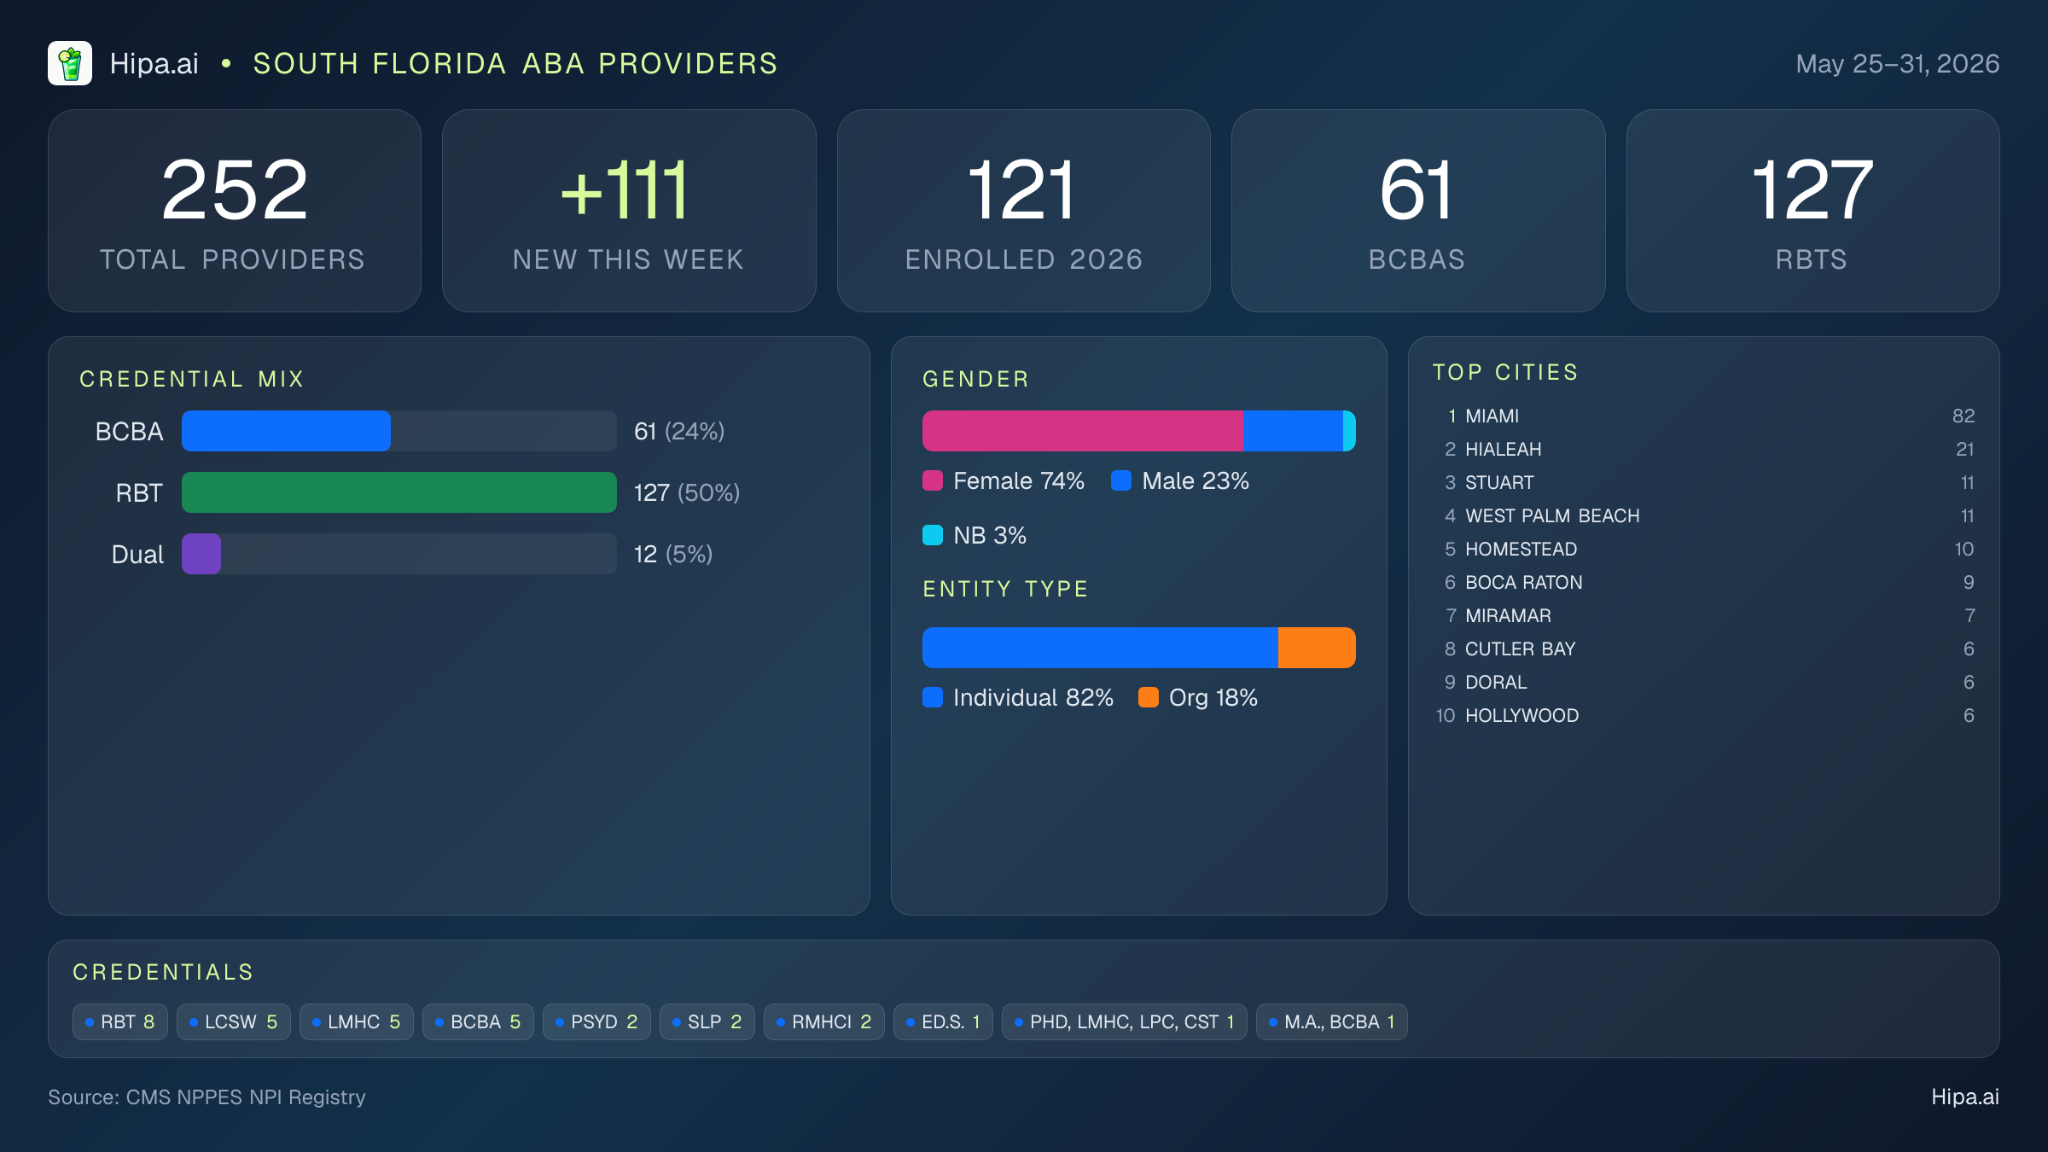Click the Hipa.ai footer link

(x=1965, y=1097)
